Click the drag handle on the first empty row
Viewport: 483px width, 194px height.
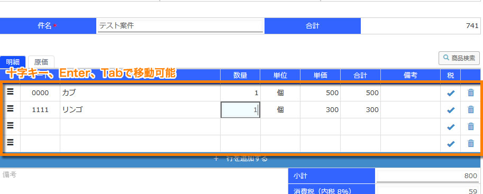[x=10, y=125]
